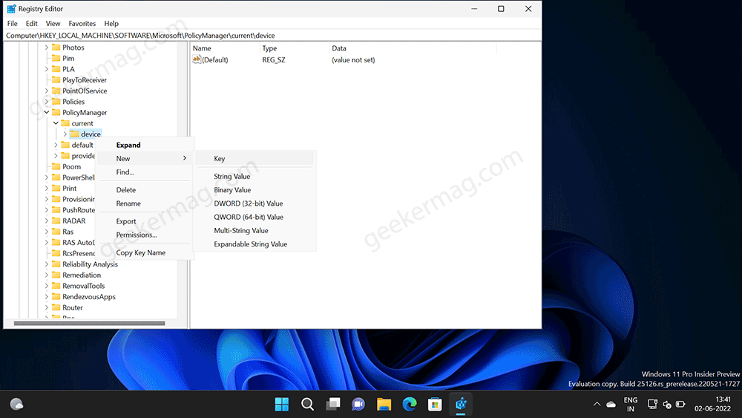Select the Registry Editor taskbar icon

point(461,405)
